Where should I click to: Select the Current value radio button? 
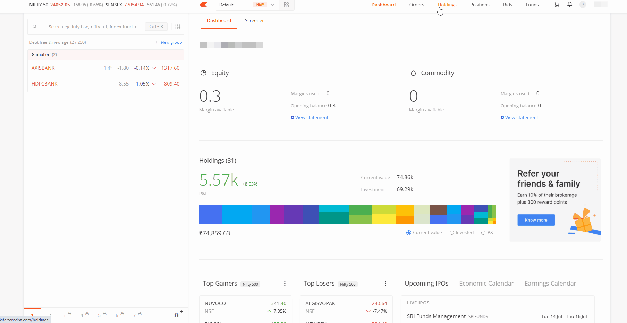click(409, 233)
